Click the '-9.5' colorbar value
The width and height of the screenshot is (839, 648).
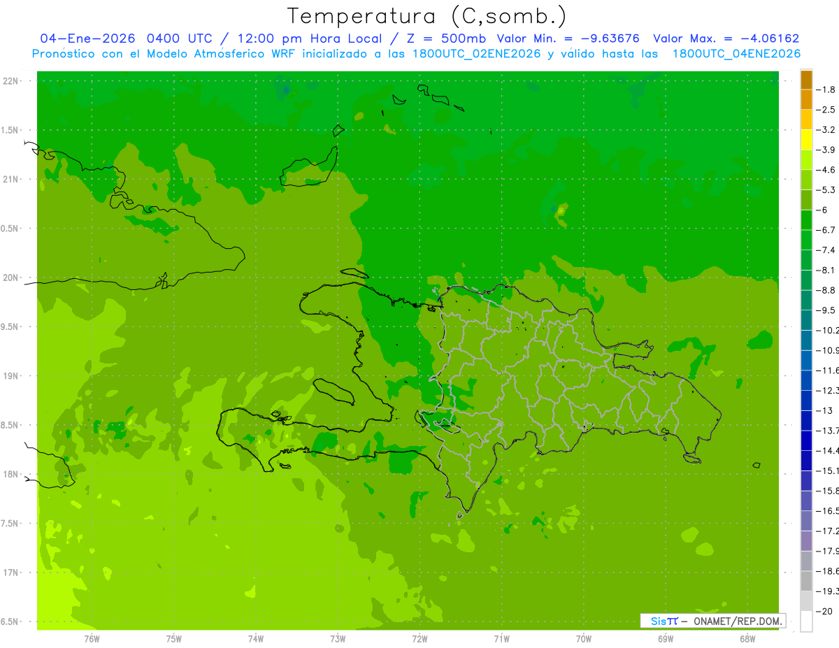(826, 310)
